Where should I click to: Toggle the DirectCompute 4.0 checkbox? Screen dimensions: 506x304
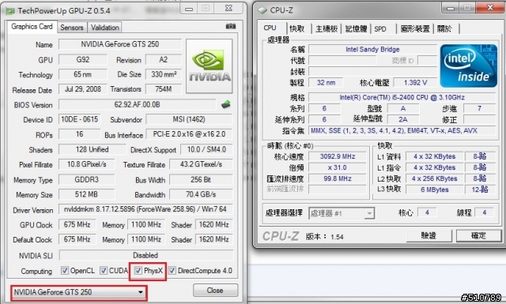coord(172,271)
